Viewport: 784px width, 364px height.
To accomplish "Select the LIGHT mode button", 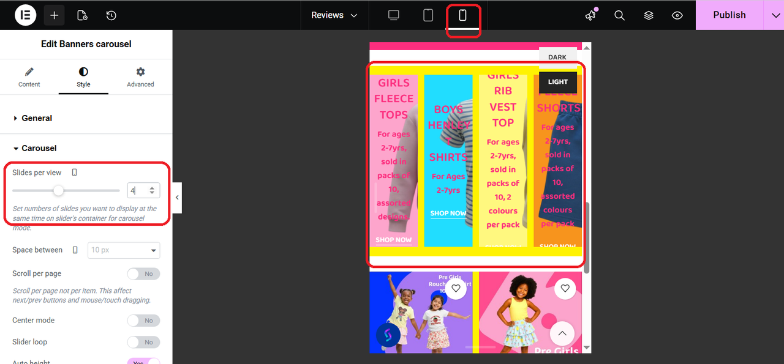I will pyautogui.click(x=558, y=82).
